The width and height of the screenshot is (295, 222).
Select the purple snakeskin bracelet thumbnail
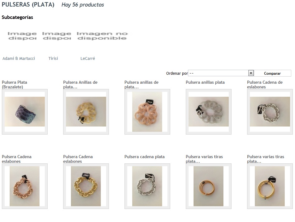25,112
